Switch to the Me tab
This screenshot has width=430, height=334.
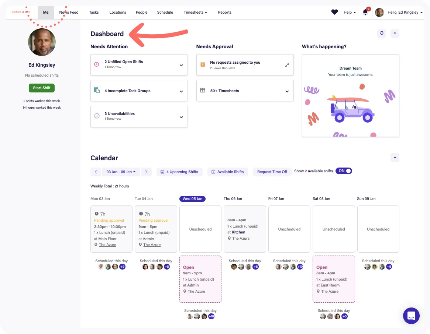click(45, 12)
